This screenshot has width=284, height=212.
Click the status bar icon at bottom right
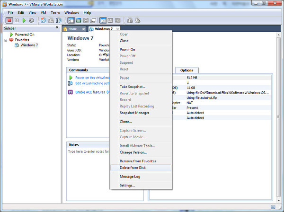pos(273,207)
